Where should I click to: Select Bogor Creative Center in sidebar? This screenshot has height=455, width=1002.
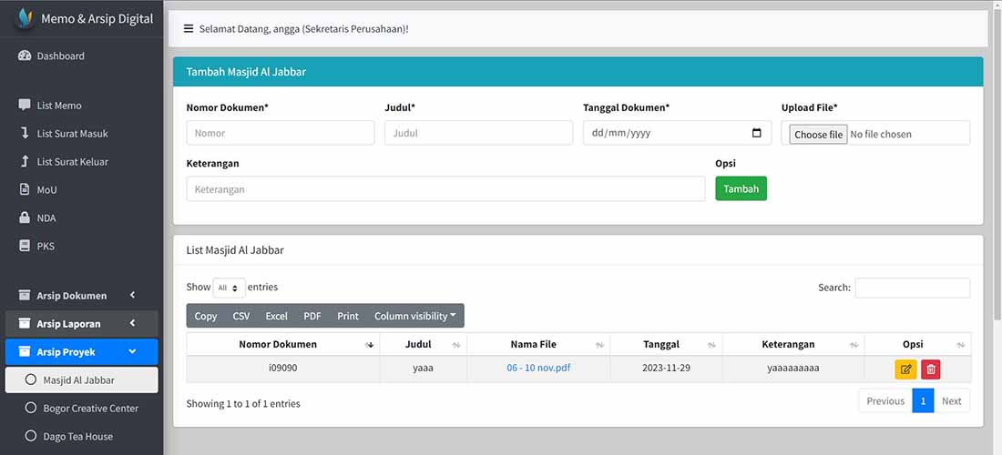(x=82, y=409)
